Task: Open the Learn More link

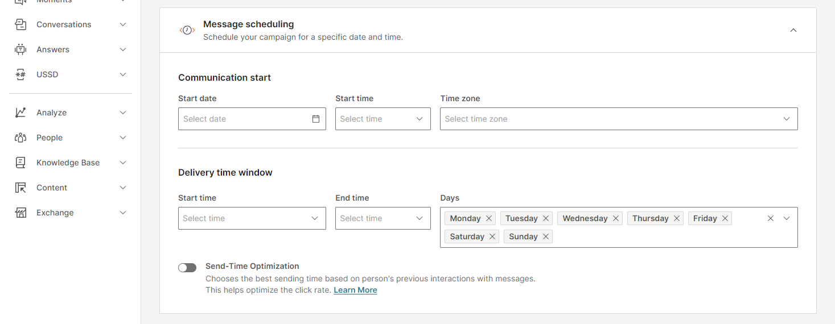Action: tap(355, 290)
